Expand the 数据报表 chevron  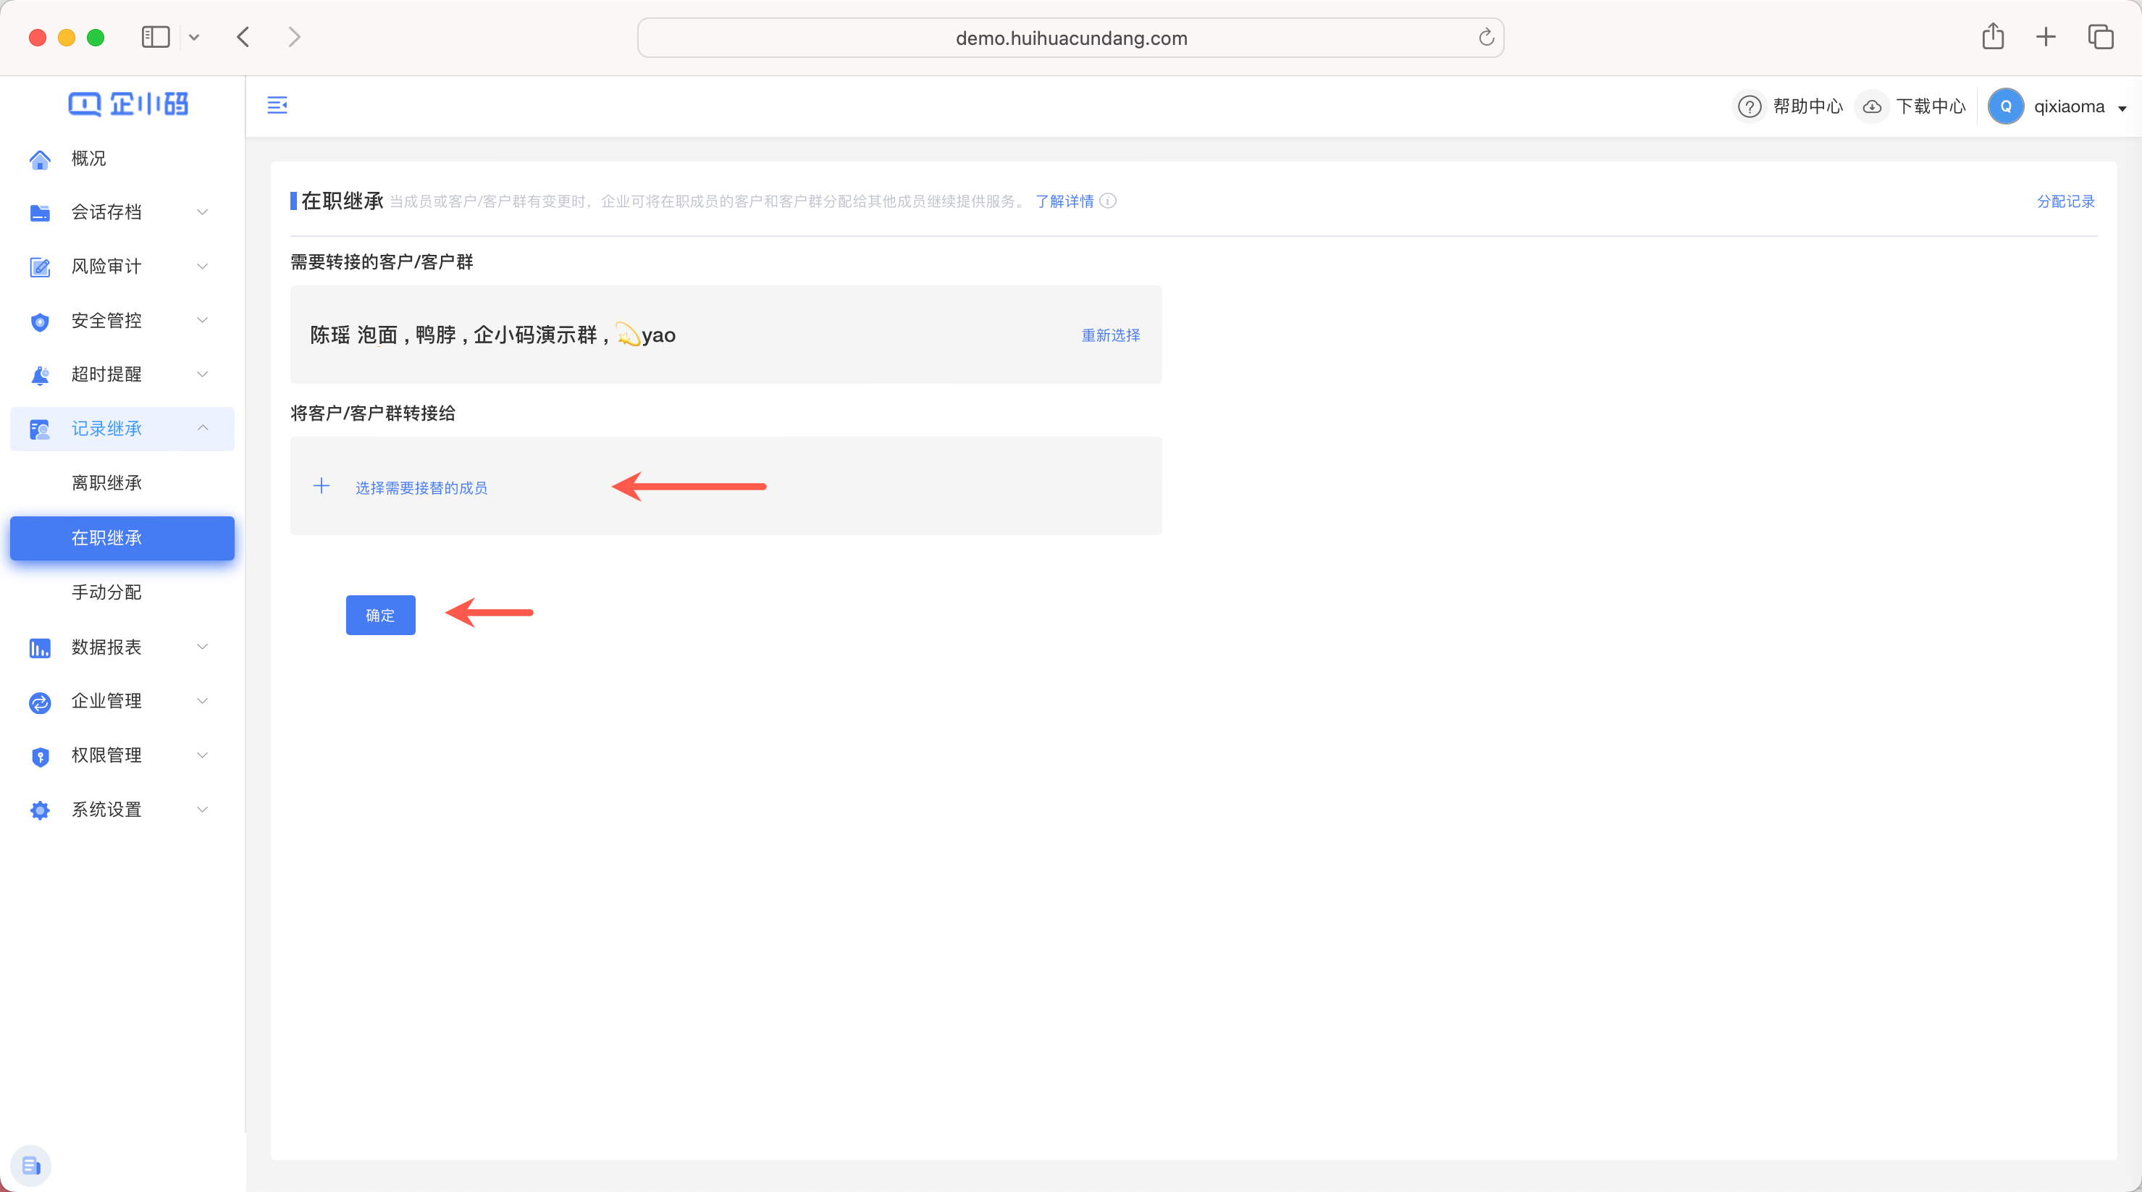pyautogui.click(x=202, y=646)
